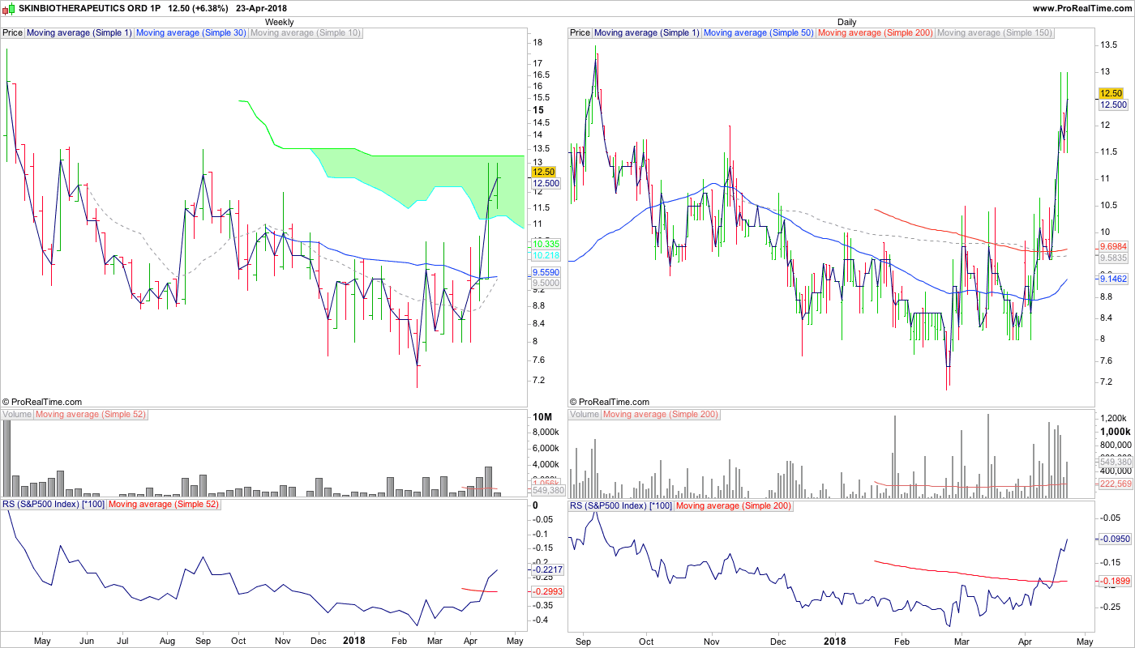Click the 1,000k label on Daily volume axis
The image size is (1135, 648).
[1116, 431]
